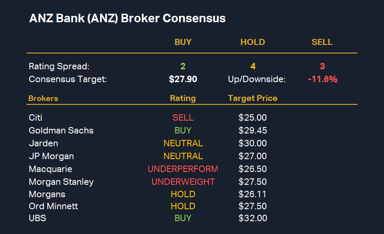
Task: Select the UBS $32.00 target price
Action: [x=253, y=218]
